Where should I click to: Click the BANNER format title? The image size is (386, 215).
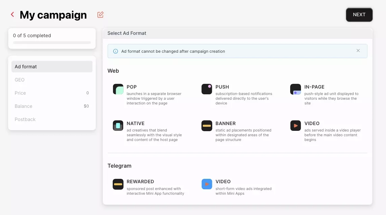tap(226, 123)
